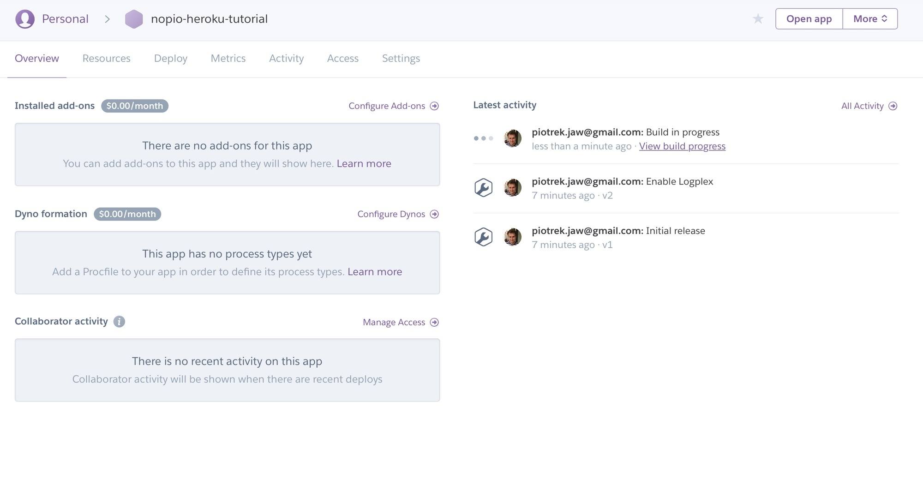
Task: Click the purple hexagon app icon
Action: pos(134,19)
